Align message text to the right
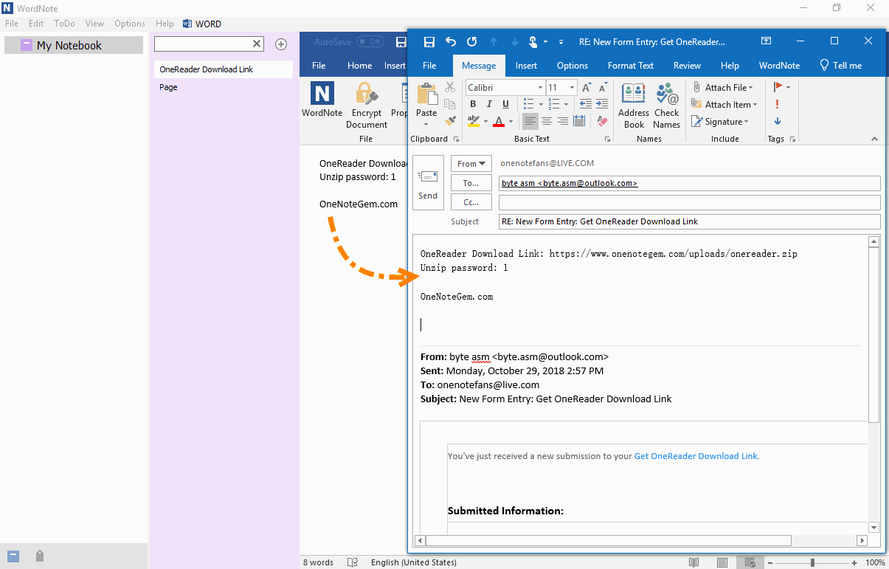Viewport: 889px width, 569px height. 563,121
